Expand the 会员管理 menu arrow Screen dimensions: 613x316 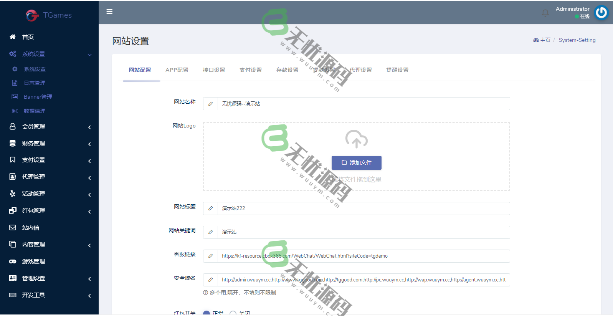pyautogui.click(x=89, y=127)
